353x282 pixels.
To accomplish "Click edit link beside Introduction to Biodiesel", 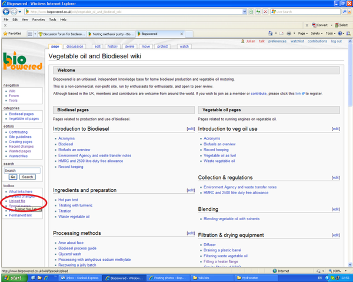I will coord(191,128).
